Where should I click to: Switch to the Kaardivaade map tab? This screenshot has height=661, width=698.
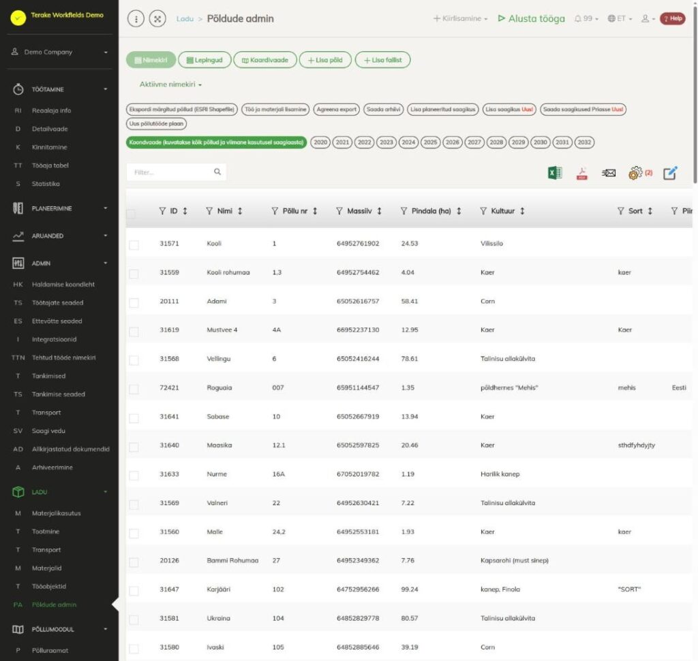coord(265,60)
